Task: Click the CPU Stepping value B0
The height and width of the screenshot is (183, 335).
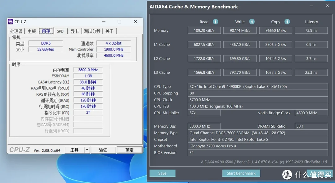Action: [258, 93]
